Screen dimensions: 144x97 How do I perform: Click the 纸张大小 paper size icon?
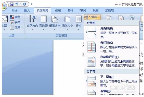point(67,19)
